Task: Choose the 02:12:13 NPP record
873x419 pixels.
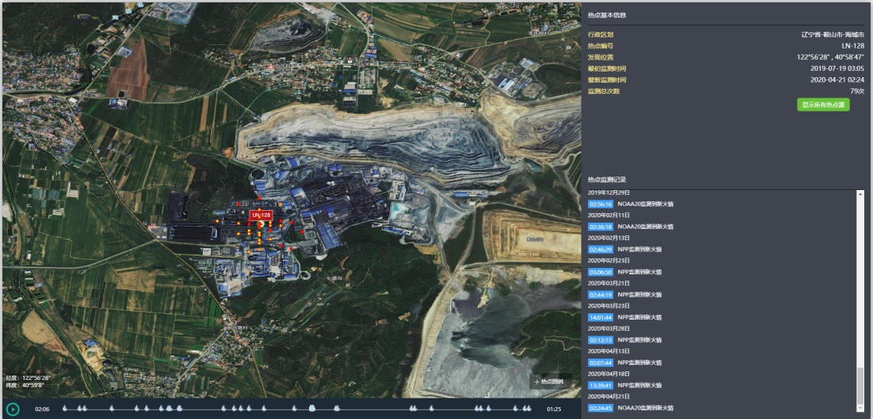Action: click(x=600, y=339)
